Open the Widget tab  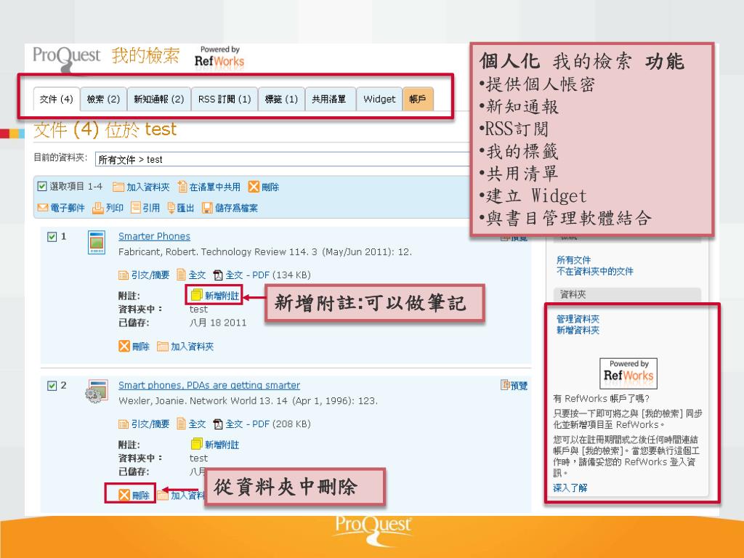379,99
